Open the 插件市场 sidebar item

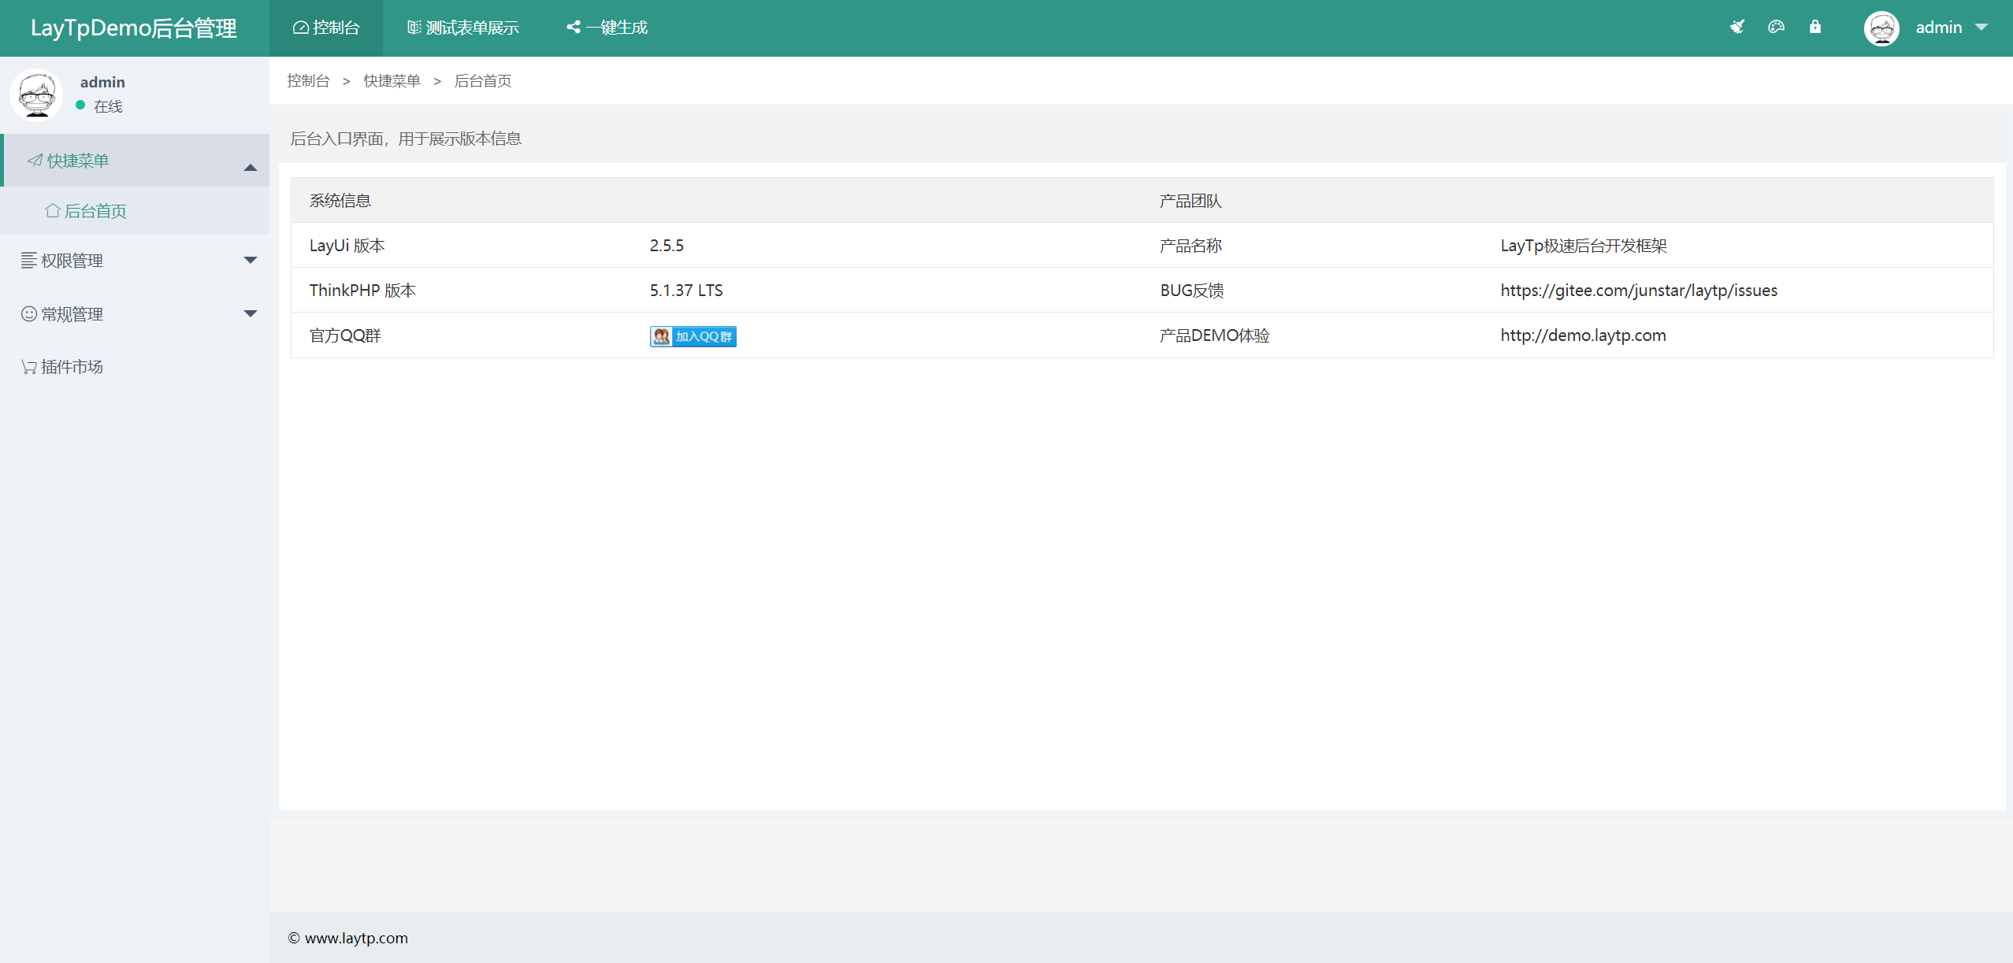(x=136, y=367)
